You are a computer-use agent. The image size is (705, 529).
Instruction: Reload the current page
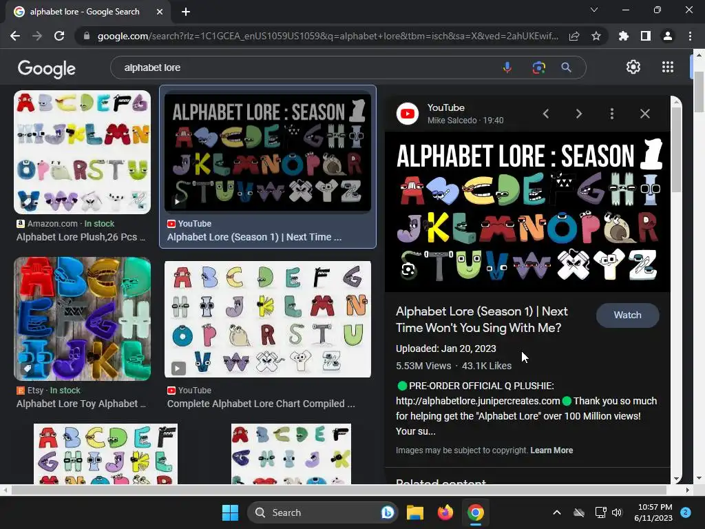click(59, 36)
